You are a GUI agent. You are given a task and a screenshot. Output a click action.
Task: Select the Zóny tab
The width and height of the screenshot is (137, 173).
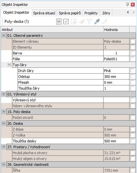pyautogui.click(x=106, y=13)
